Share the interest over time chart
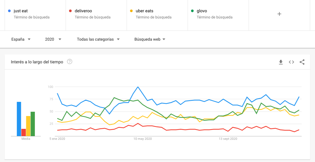This screenshot has width=315, height=162. tap(302, 62)
